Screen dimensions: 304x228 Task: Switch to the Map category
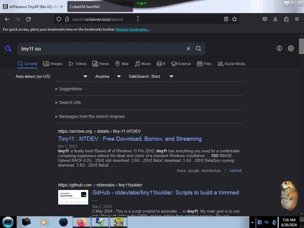[122, 64]
